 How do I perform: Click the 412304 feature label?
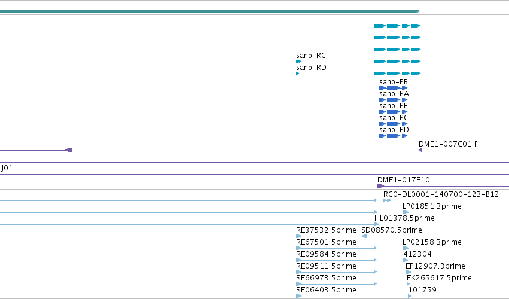417,254
